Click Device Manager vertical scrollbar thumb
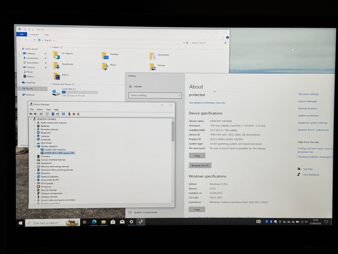Viewport: 338px width, 254px height. pyautogui.click(x=173, y=131)
